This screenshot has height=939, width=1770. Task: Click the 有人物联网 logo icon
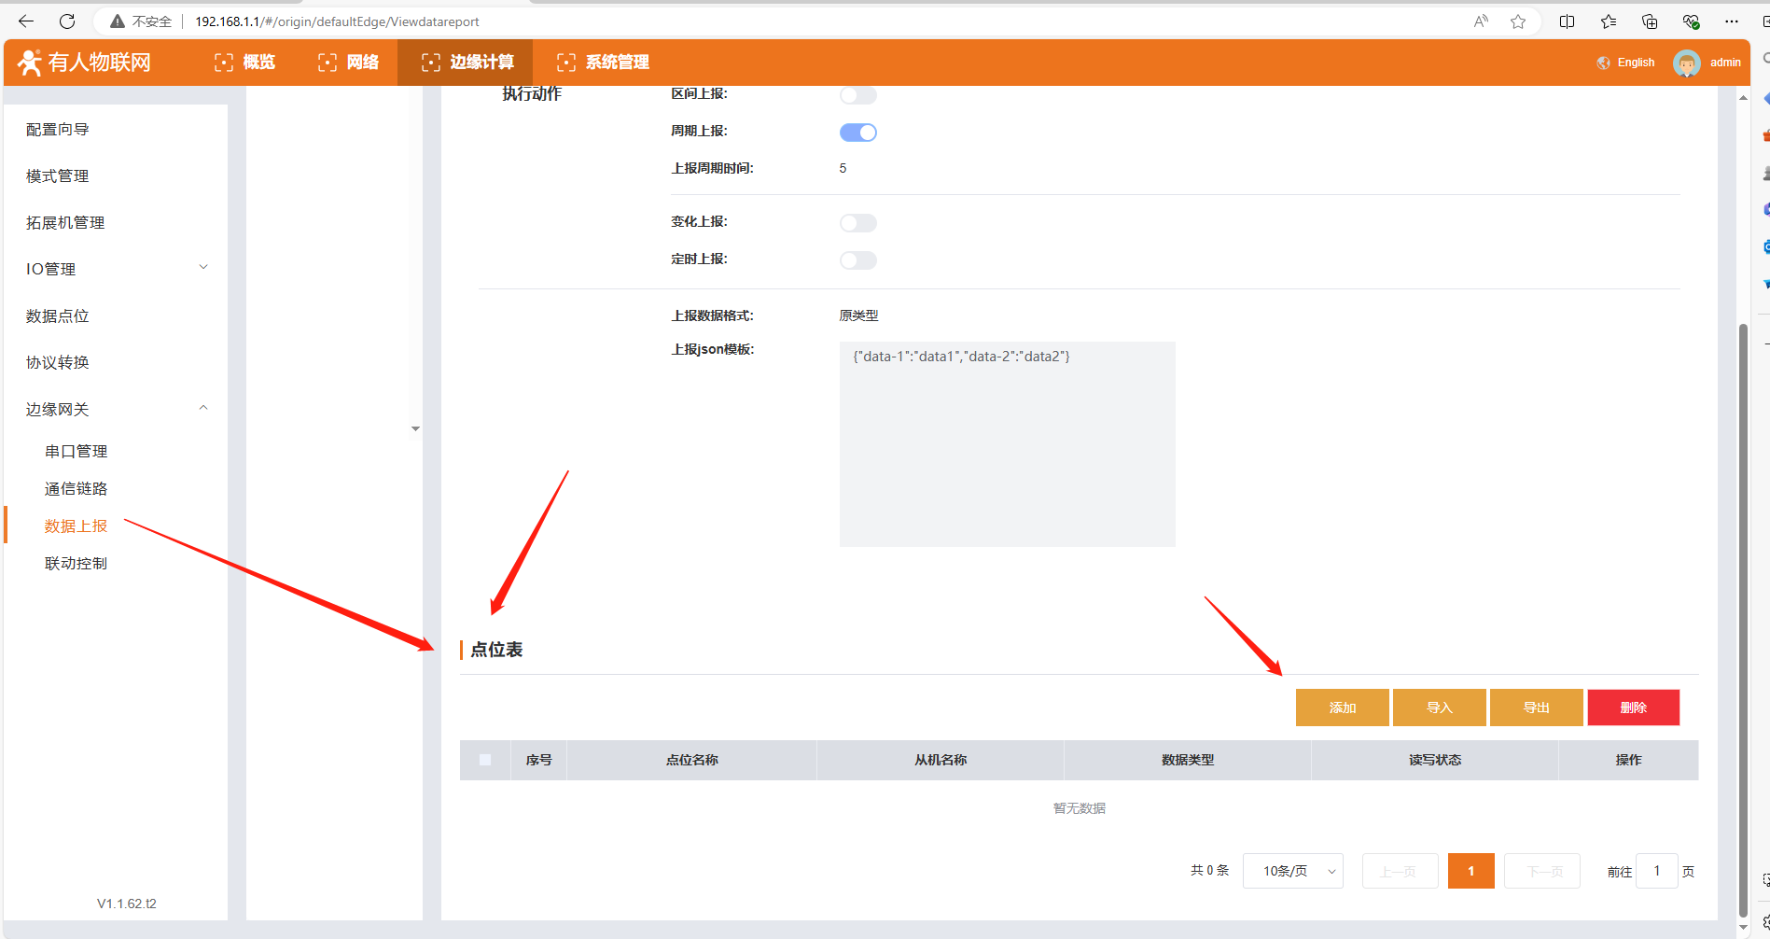click(x=30, y=63)
